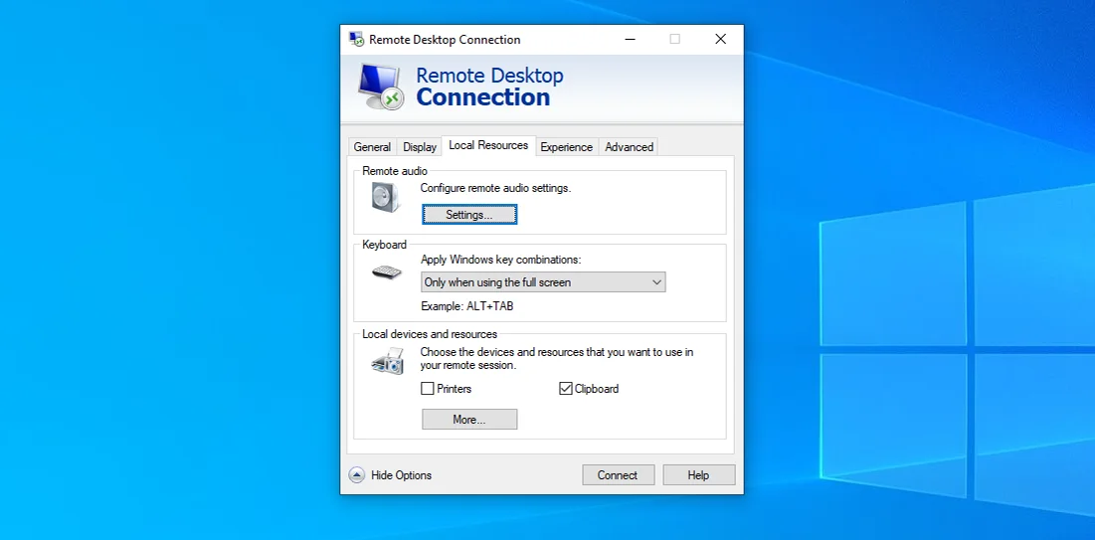Screen dimensions: 1095x540
Task: Go to the Advanced tab
Action: tap(629, 147)
